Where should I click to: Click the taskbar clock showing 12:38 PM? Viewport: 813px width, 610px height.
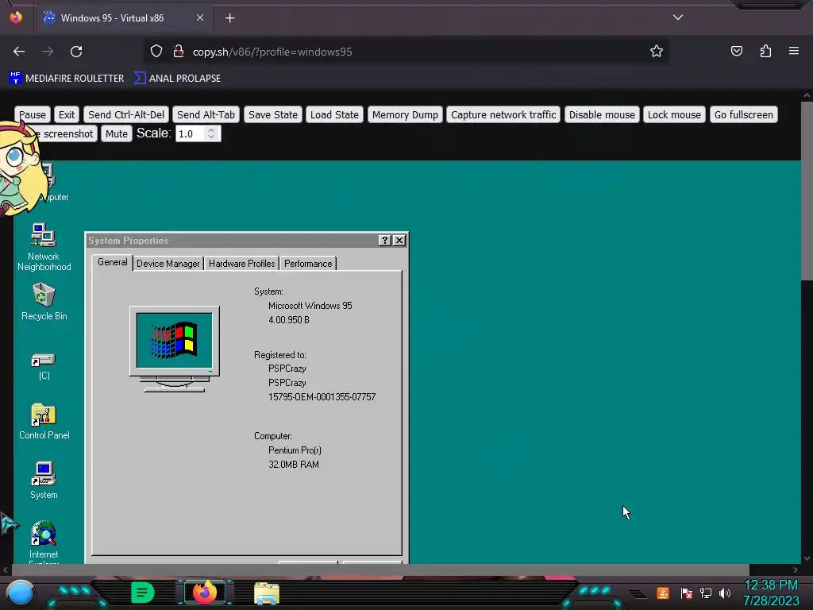(770, 585)
